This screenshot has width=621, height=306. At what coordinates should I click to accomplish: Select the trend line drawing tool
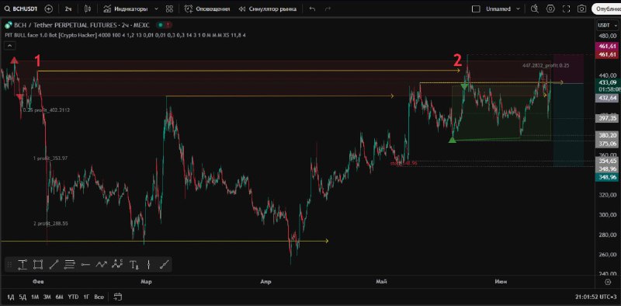coord(54,264)
